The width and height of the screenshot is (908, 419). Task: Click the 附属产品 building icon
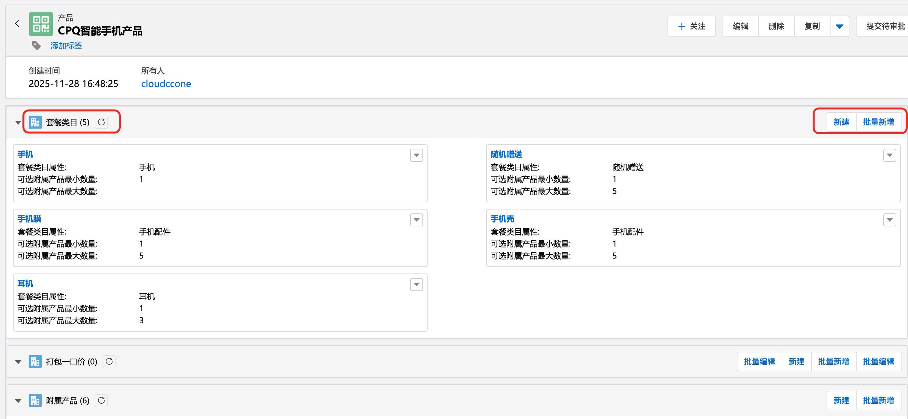point(35,400)
